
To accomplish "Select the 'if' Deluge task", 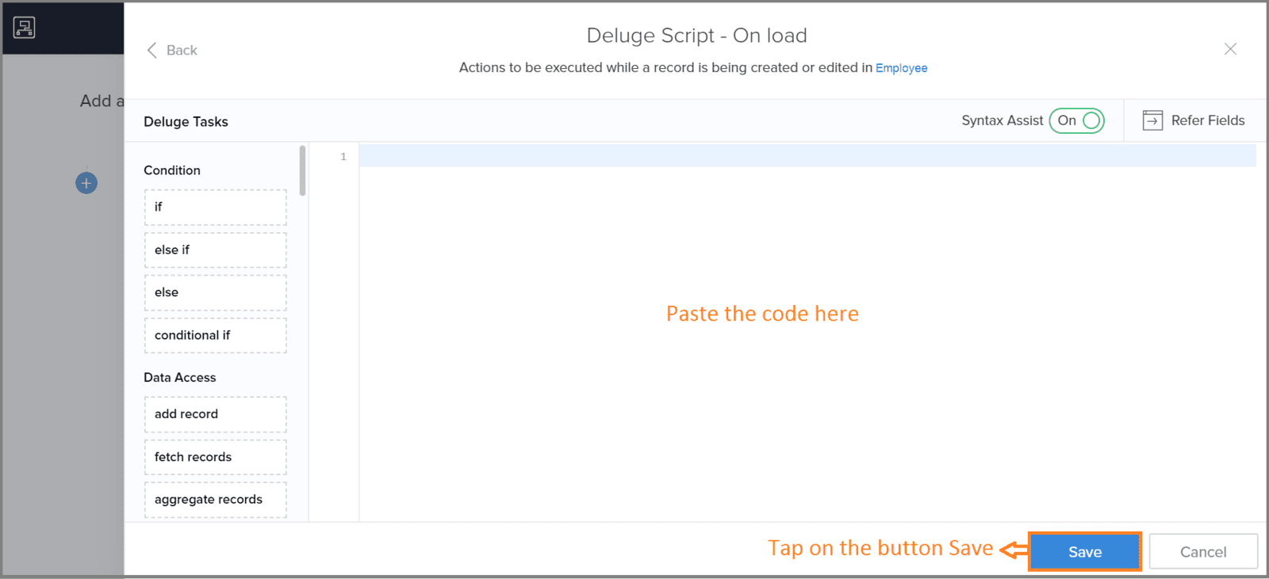I will 215,207.
